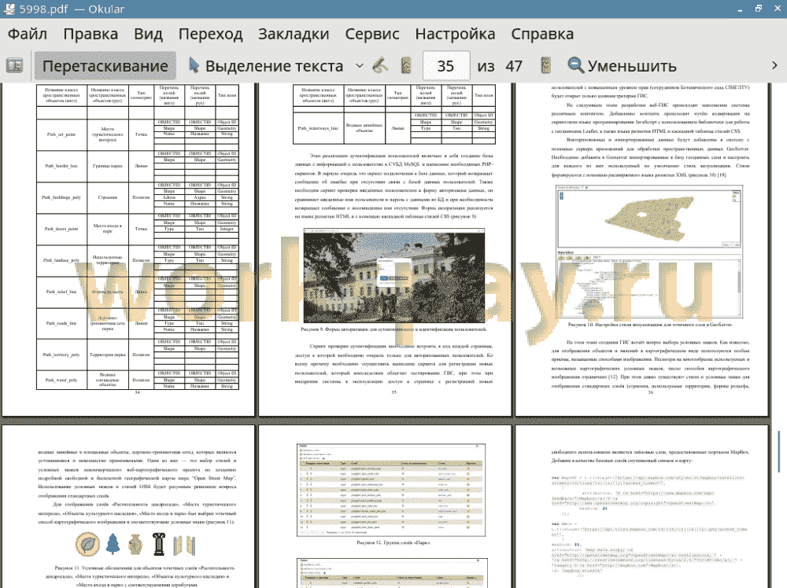787x588 pixels.
Task: Open the Закладки menu
Action: pos(294,34)
